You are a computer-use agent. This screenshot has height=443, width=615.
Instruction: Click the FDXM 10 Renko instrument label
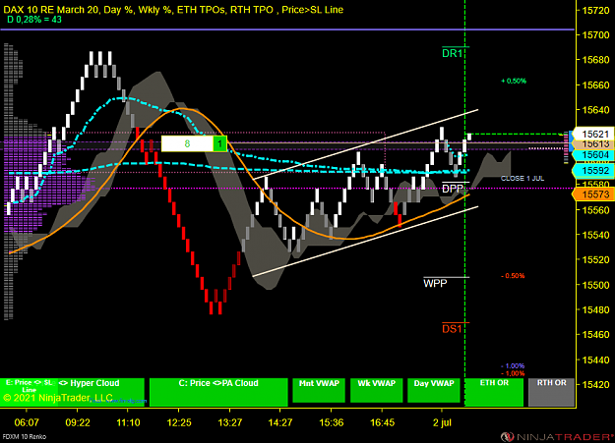(25, 436)
